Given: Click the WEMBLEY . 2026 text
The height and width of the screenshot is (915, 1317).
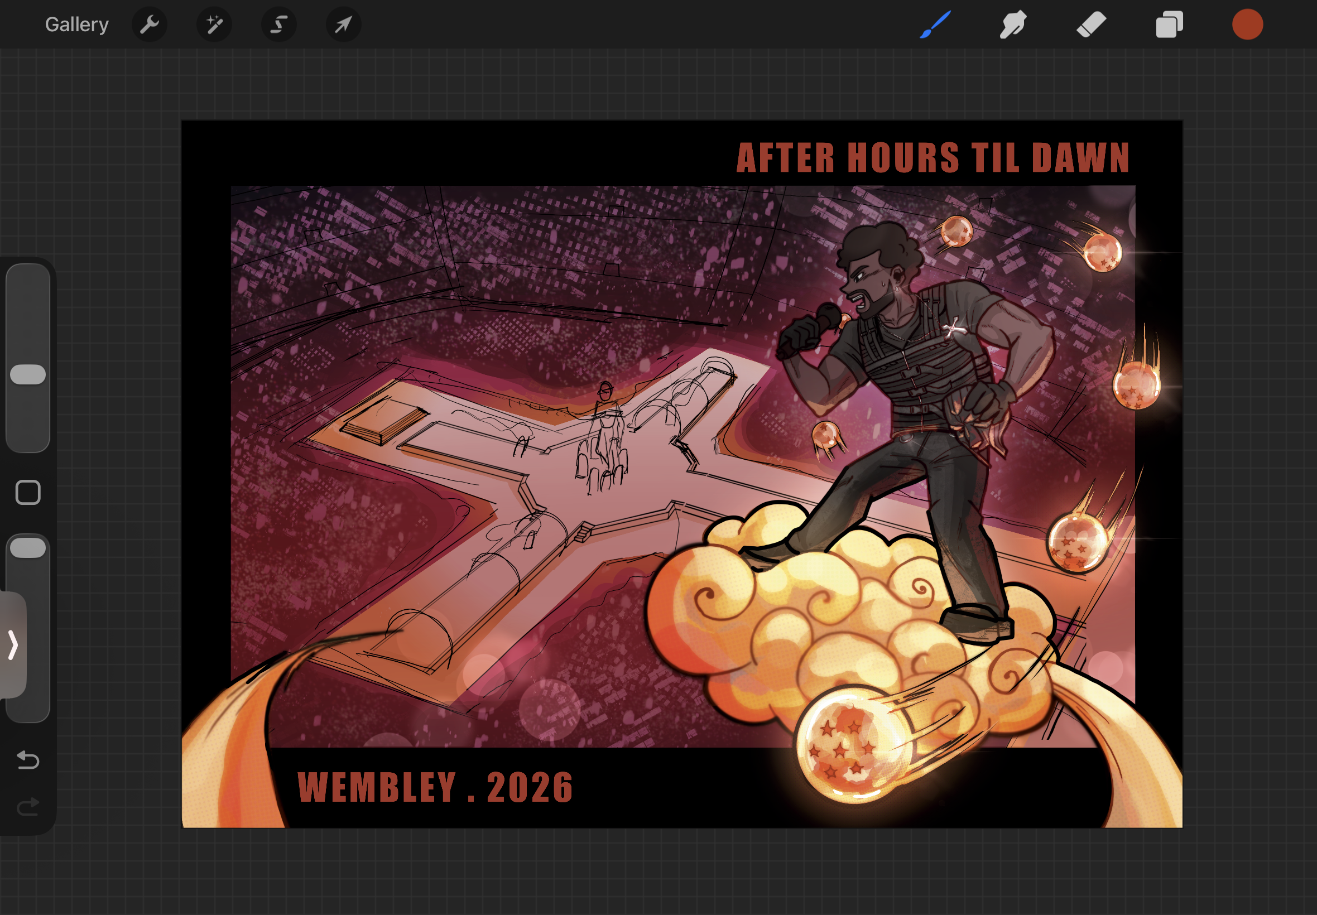Looking at the screenshot, I should point(435,787).
